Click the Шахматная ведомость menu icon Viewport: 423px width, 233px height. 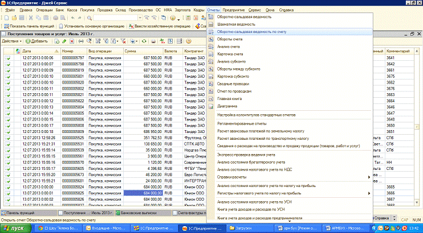212,25
